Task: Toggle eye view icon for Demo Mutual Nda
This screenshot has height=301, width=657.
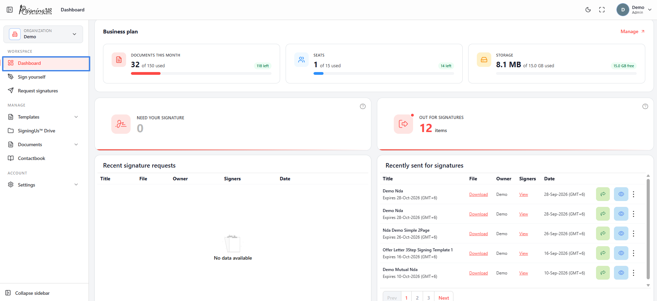Action: pyautogui.click(x=621, y=273)
